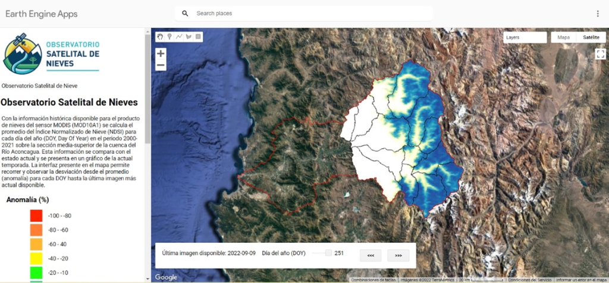Choose the draw line tool
The height and width of the screenshot is (283, 609).
coord(179,37)
